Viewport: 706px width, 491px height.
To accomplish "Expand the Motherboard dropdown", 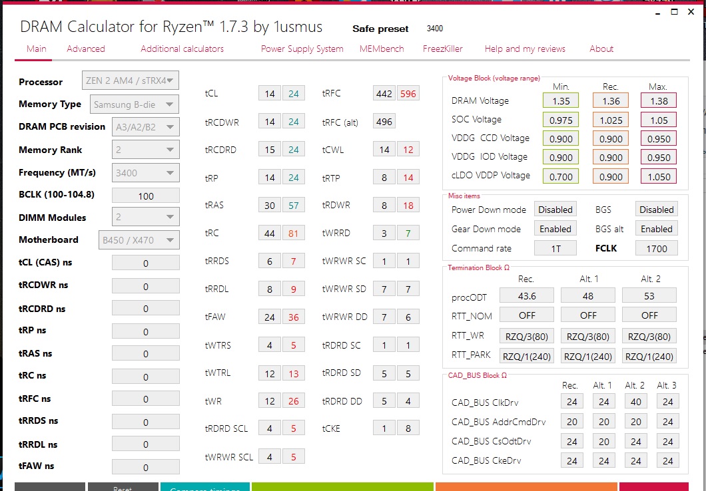I will click(139, 240).
